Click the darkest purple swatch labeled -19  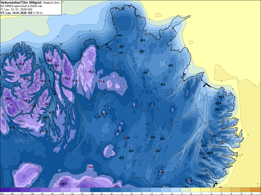pos(5,190)
